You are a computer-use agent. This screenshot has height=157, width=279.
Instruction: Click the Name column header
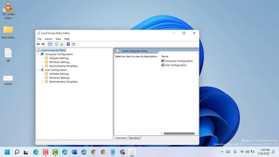165,56
